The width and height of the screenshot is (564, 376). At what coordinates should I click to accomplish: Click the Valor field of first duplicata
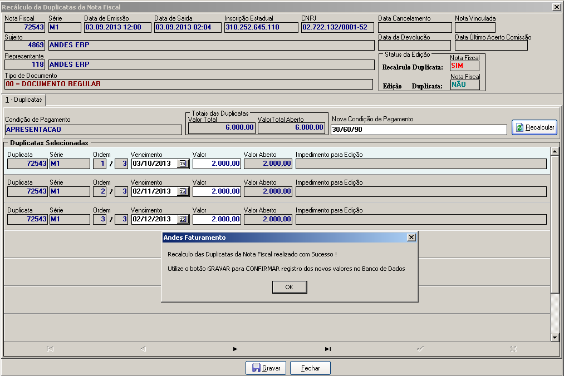217,164
